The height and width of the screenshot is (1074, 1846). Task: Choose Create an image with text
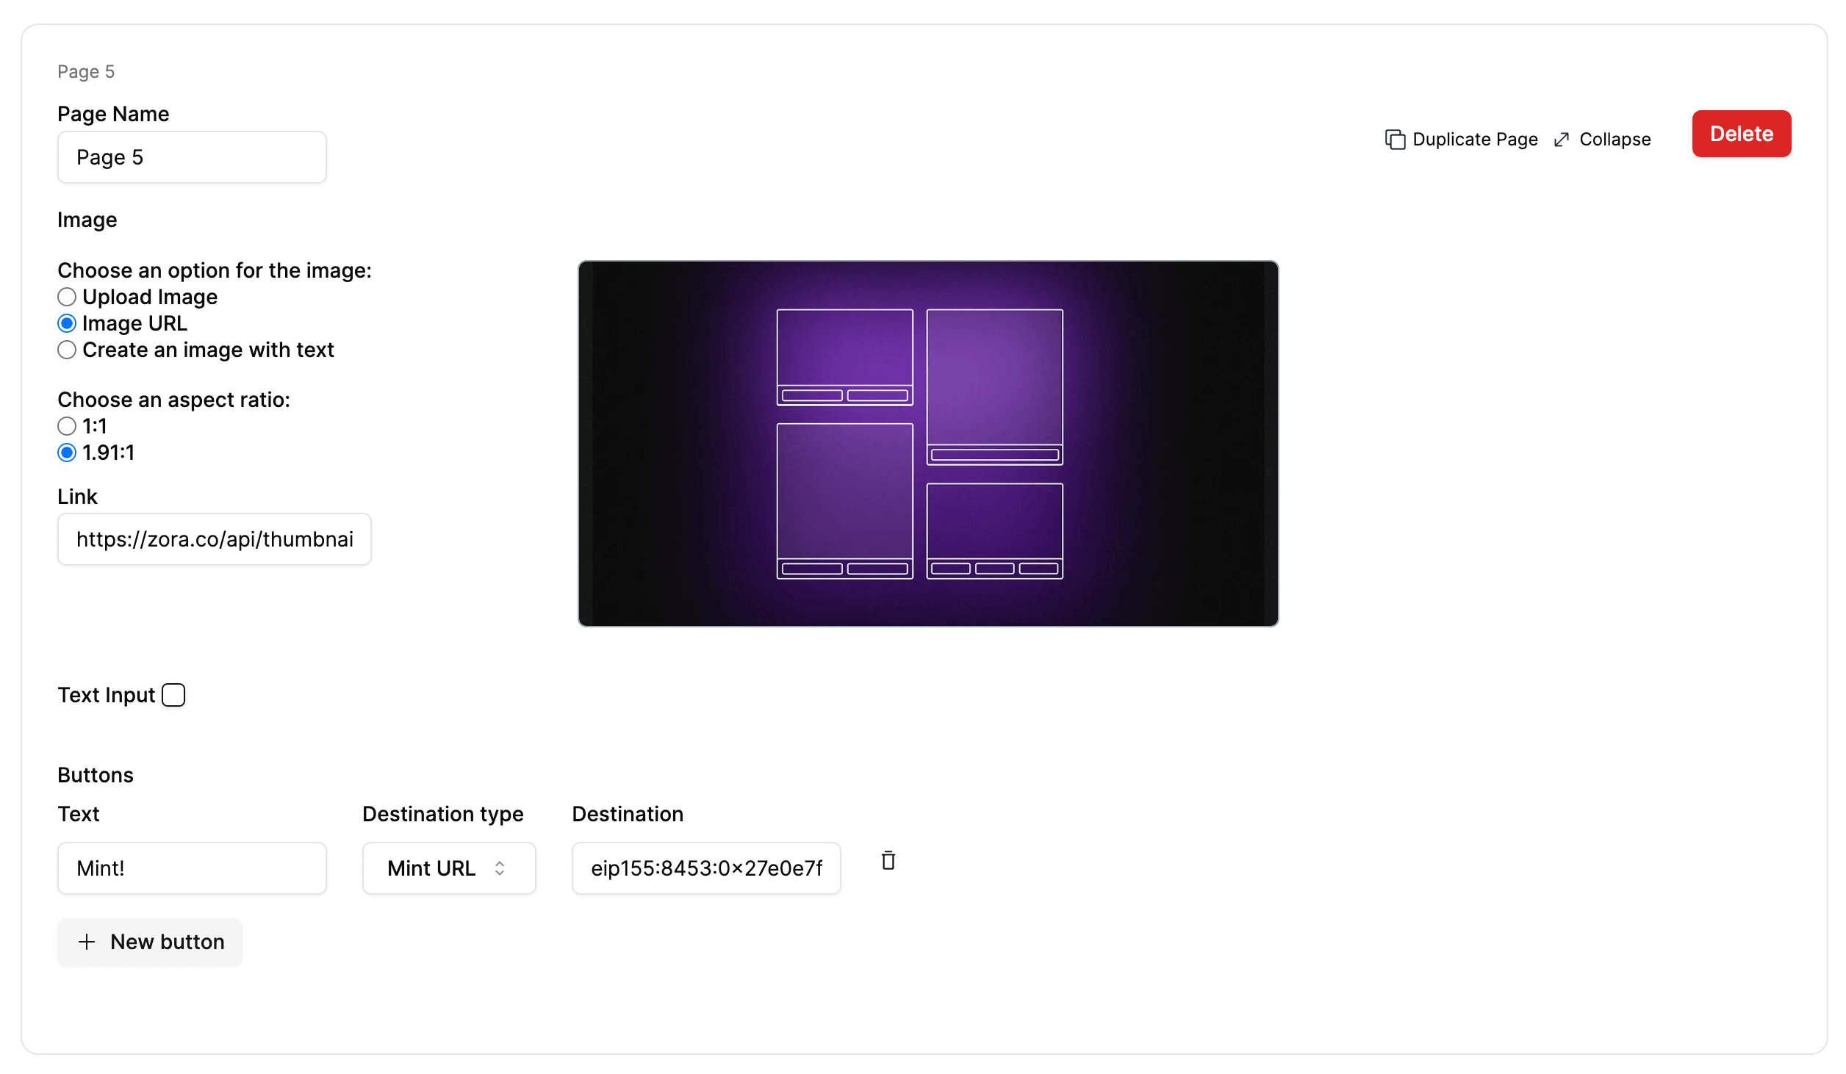click(67, 350)
